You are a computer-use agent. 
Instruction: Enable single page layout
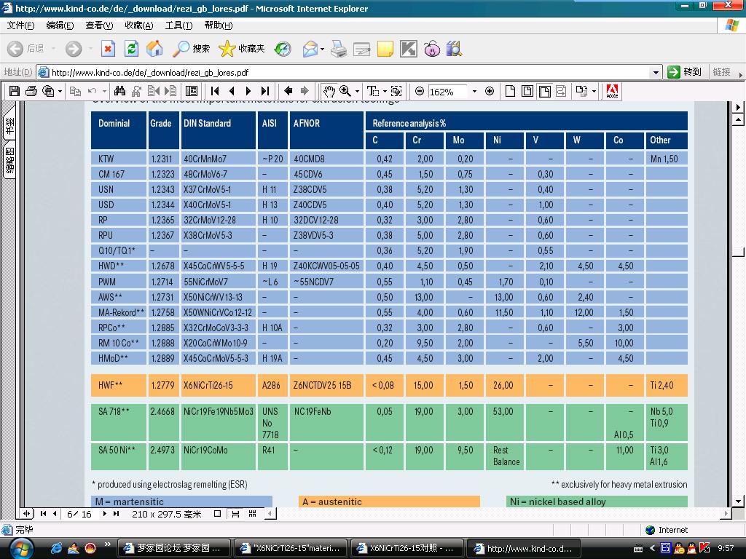217,514
